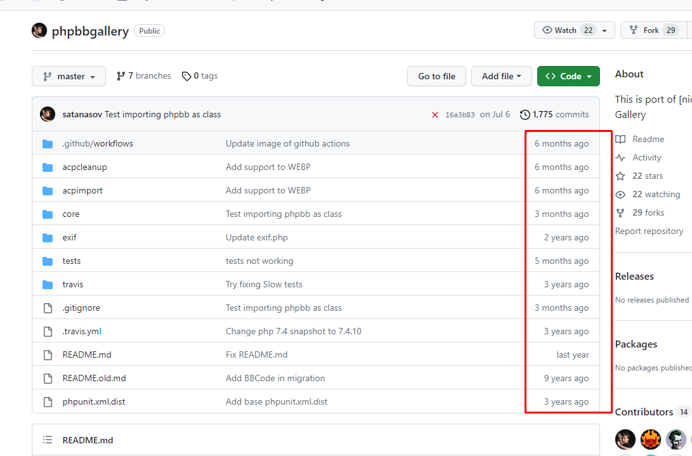This screenshot has height=456, width=692.
Task: Open .github/workflows folder name
Action: point(98,143)
